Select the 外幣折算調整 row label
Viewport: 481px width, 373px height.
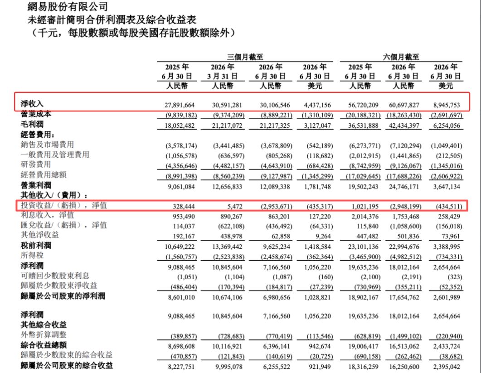tap(43, 335)
